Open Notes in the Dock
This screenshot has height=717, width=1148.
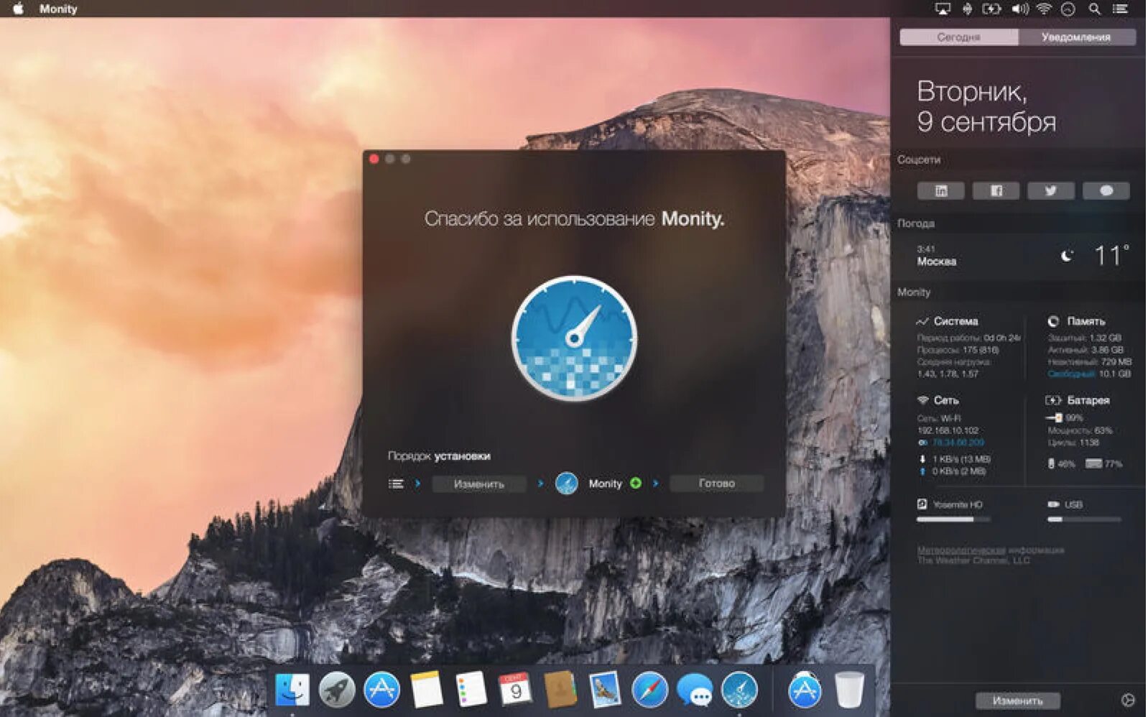tap(426, 690)
